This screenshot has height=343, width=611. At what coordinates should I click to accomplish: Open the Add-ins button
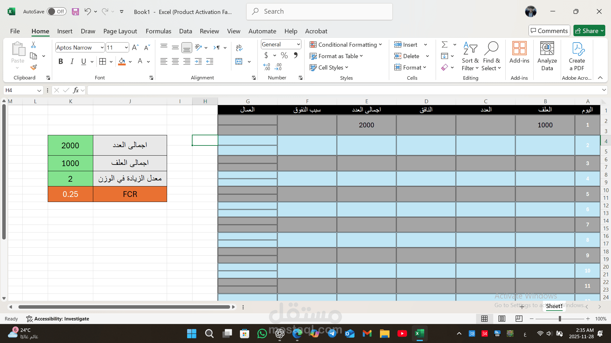pyautogui.click(x=519, y=53)
